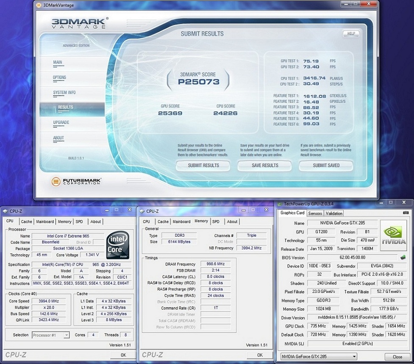
Task: Click the BIOS Version 62.00.45.00.80 field
Action: click(x=352, y=257)
